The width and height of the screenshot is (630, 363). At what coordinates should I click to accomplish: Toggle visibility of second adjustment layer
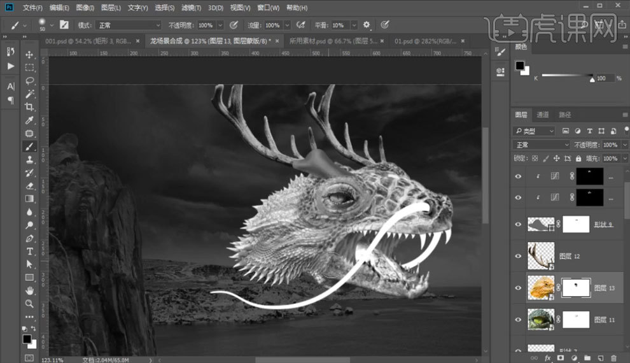[518, 197]
